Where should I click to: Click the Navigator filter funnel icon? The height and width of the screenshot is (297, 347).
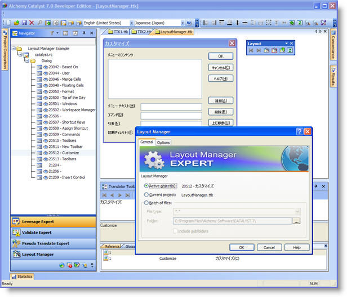pos(52,33)
